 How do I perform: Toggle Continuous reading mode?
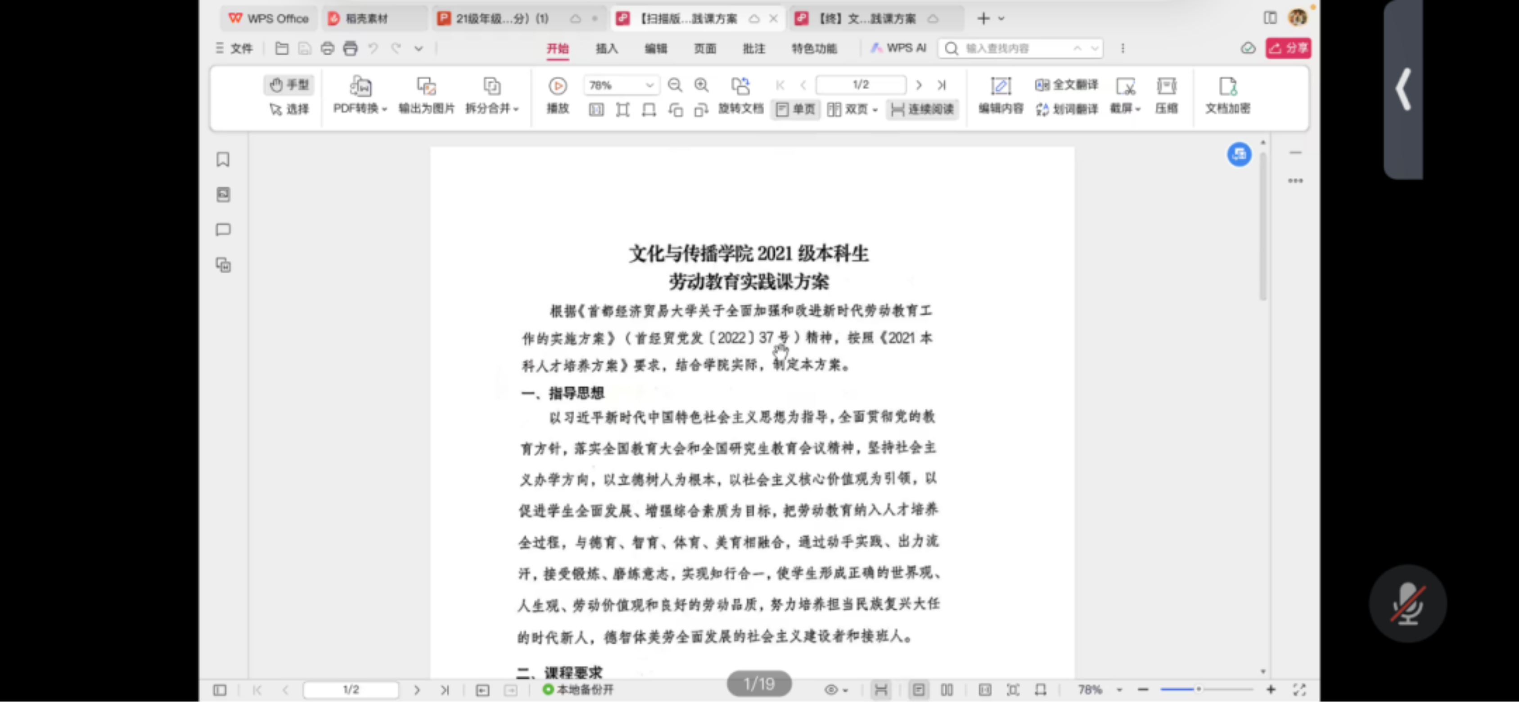(x=922, y=109)
